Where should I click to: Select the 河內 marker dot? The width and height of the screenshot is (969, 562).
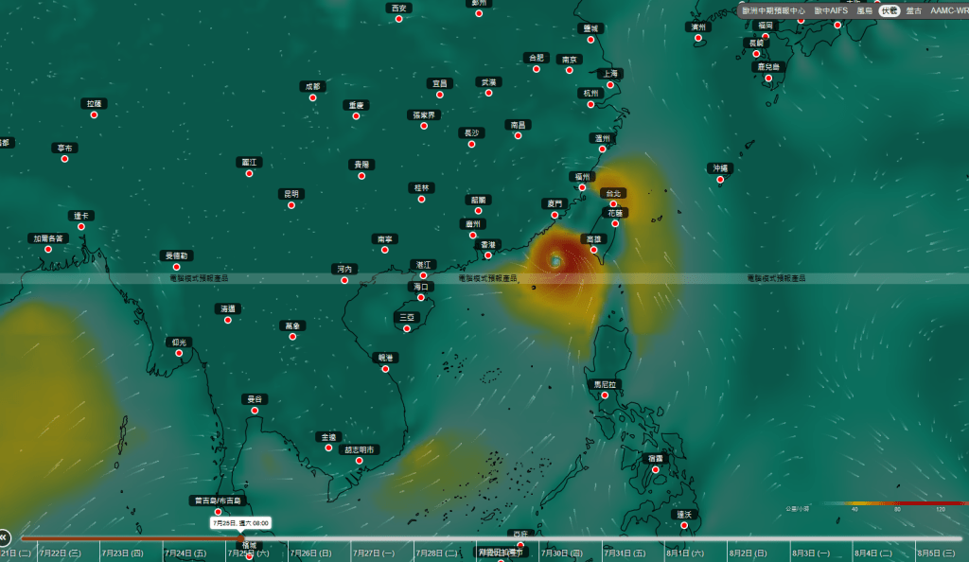[344, 280]
